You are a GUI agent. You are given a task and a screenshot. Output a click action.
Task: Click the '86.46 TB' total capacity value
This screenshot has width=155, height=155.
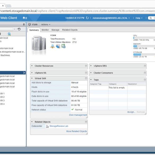[76, 101]
